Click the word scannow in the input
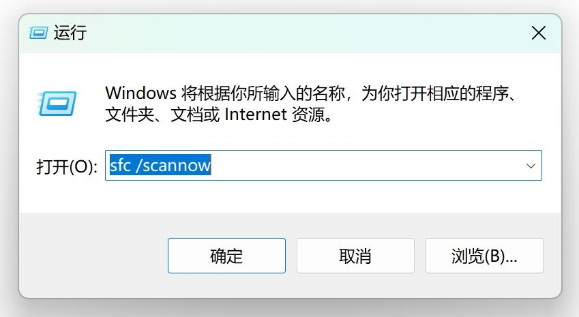This screenshot has height=317, width=579. pyautogui.click(x=177, y=166)
